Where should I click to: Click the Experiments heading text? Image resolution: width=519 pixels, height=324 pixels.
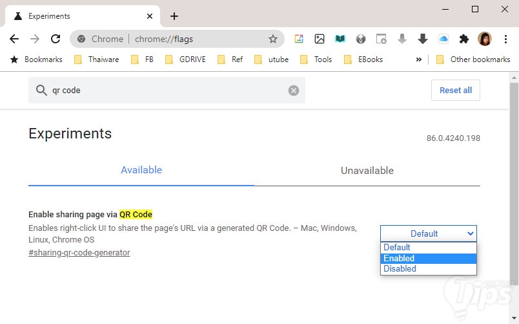pos(70,134)
